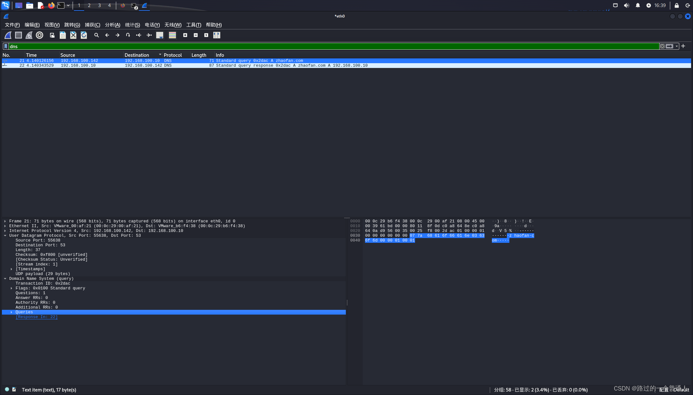Image resolution: width=693 pixels, height=395 pixels.
Task: Click the Find packet magnifier icon
Action: (97, 35)
